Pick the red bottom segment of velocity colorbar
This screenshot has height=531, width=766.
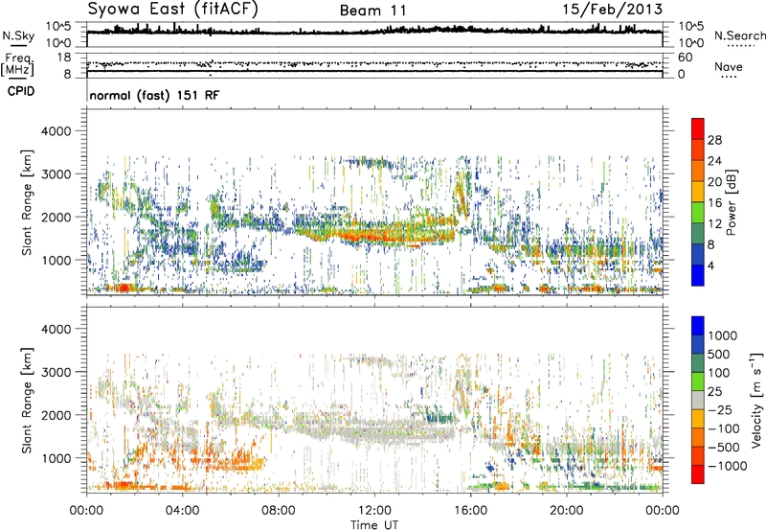[x=698, y=474]
